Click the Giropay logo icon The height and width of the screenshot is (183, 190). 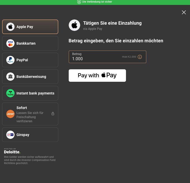coord(10,135)
